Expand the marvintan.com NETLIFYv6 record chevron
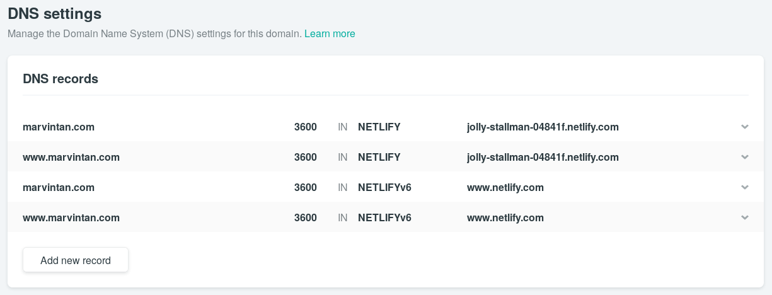The image size is (772, 295). coord(744,187)
